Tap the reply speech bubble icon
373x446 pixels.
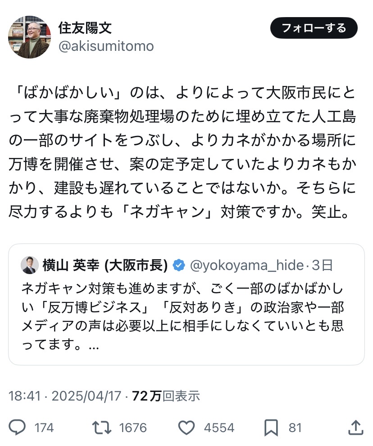click(17, 427)
